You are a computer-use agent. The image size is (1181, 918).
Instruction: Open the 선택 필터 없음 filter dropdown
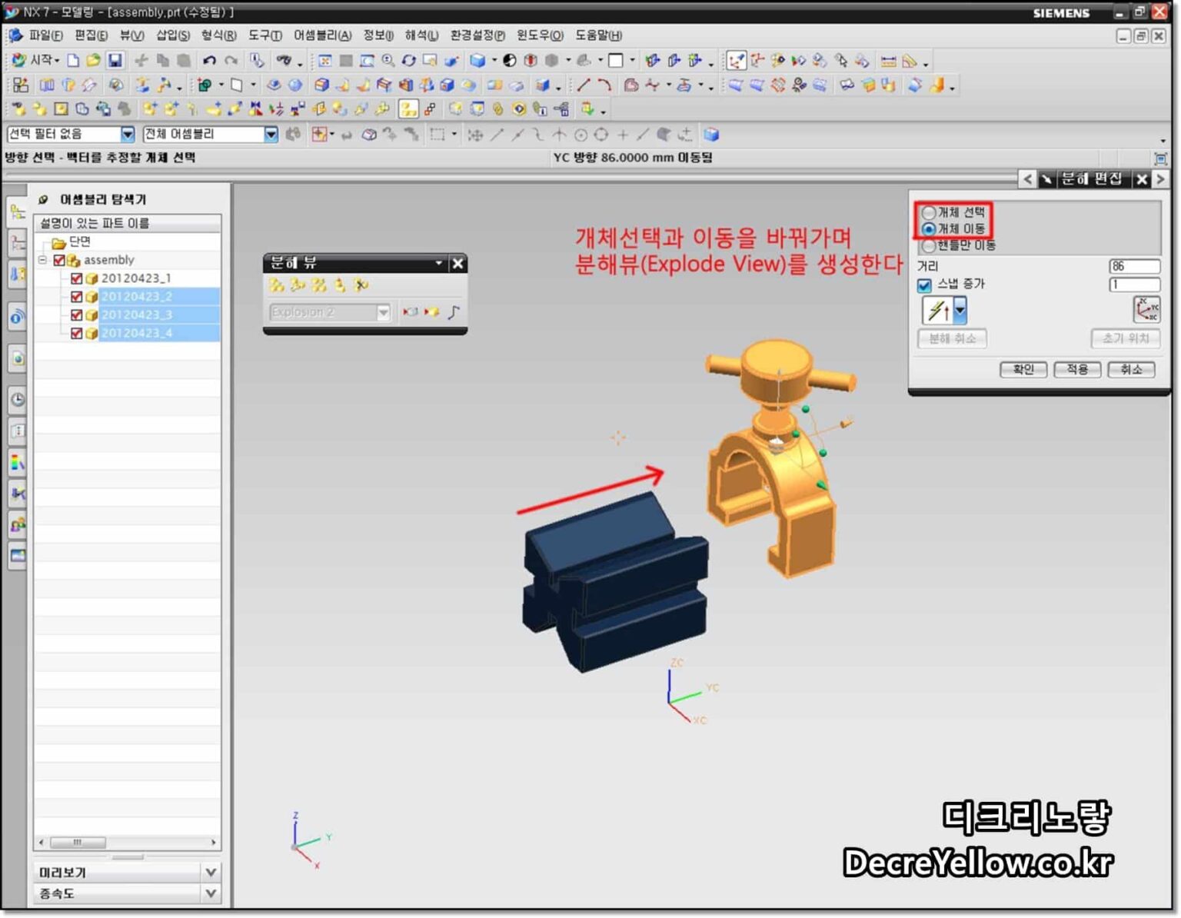point(128,135)
